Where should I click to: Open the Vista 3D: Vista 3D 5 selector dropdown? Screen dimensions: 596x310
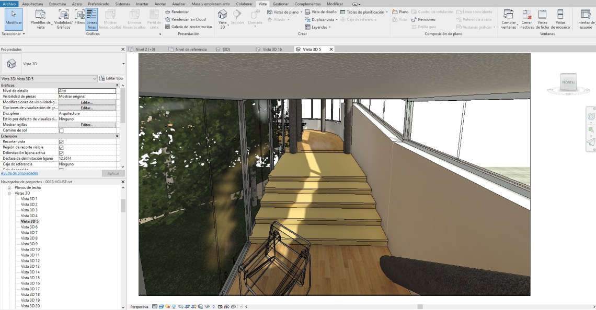(95, 78)
